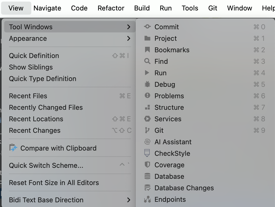Select Reset Font Size in All Editors
Viewport: 275px width, 207px height.
coord(54,183)
